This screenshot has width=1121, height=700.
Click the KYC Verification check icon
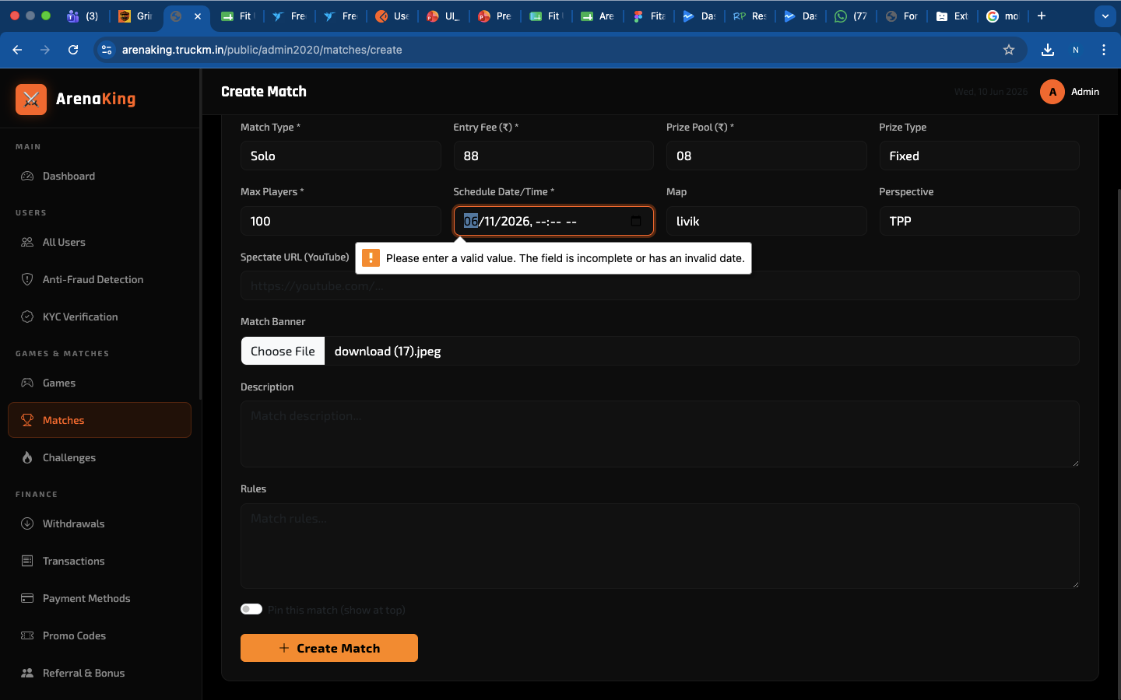click(x=27, y=317)
